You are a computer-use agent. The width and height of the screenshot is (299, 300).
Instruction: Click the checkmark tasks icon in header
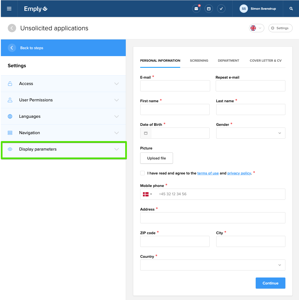click(221, 9)
